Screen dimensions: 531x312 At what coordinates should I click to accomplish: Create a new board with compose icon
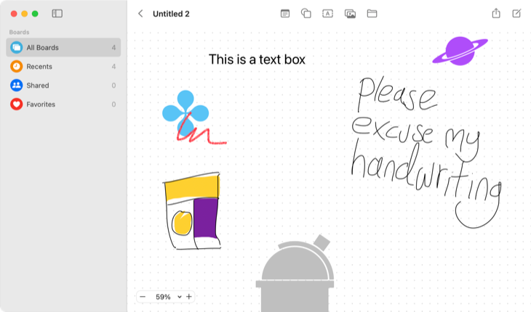(516, 14)
